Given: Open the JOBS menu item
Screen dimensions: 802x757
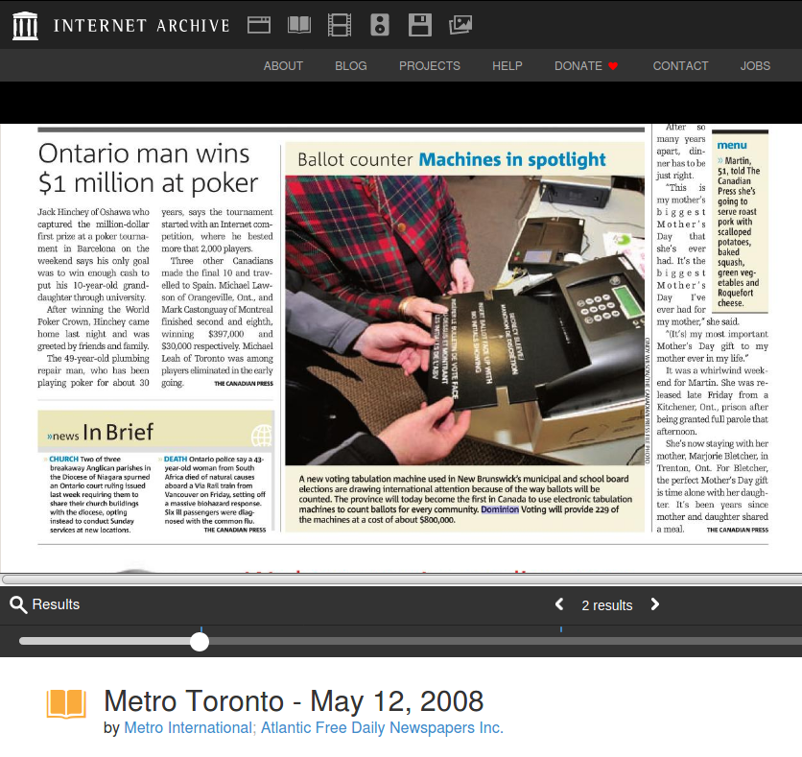Looking at the screenshot, I should [755, 66].
